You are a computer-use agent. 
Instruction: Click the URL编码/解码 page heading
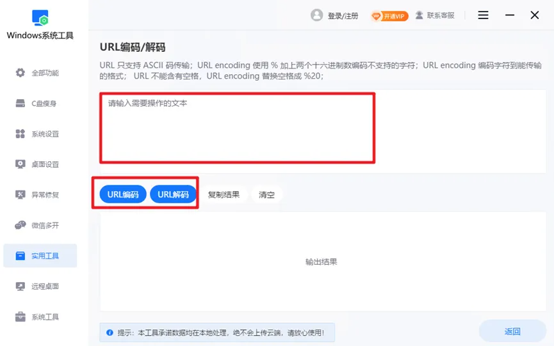133,47
